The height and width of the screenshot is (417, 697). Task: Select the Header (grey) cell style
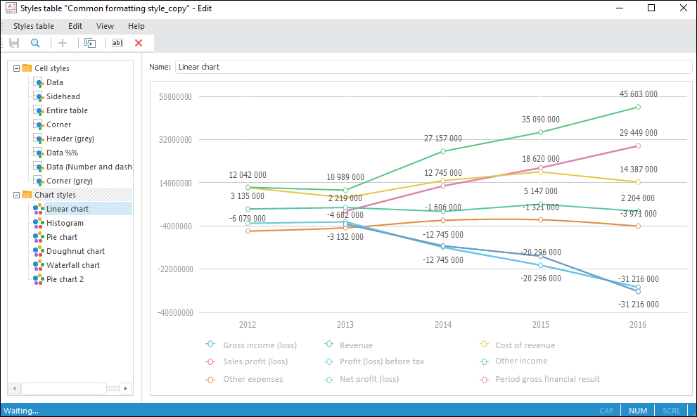(x=70, y=139)
